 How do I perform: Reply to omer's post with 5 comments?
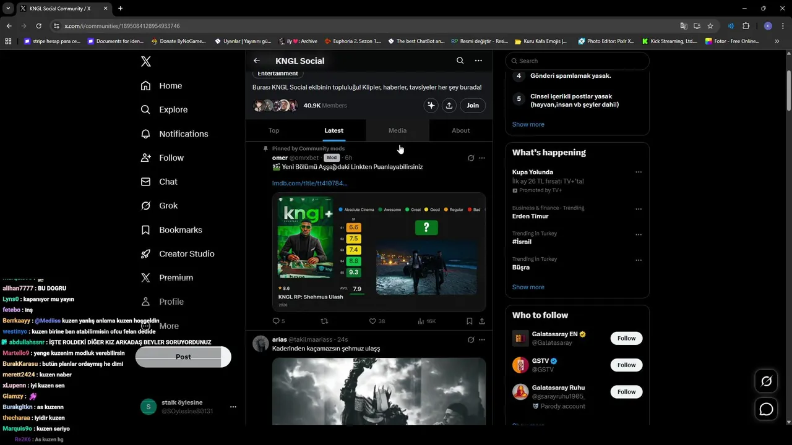coord(278,321)
